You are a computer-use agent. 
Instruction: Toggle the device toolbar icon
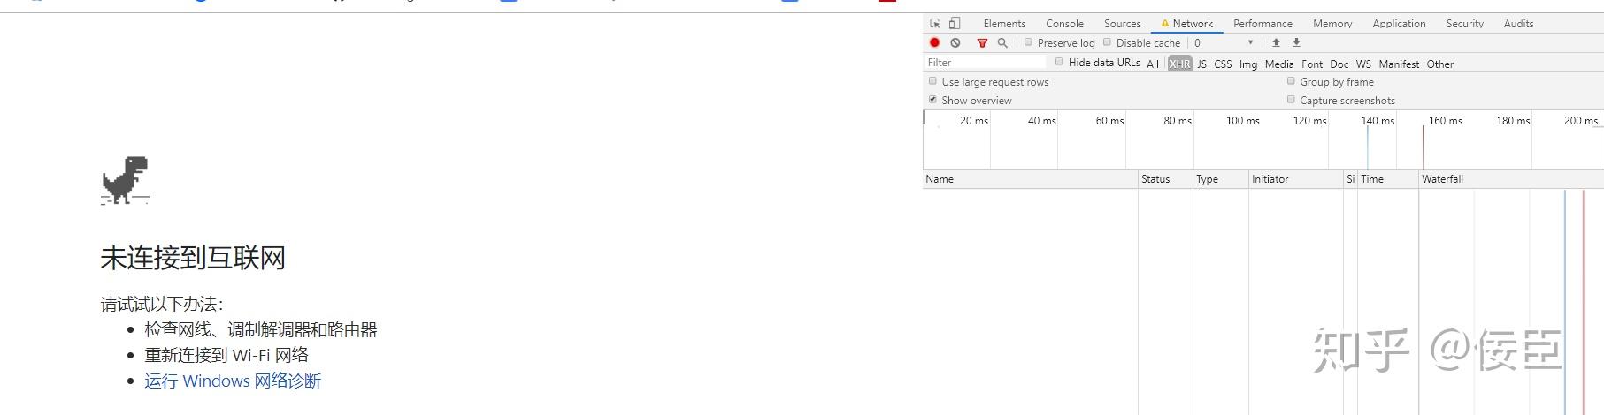coord(955,24)
